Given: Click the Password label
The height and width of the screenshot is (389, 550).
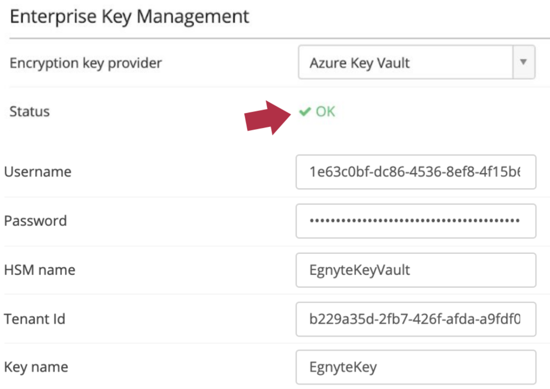Looking at the screenshot, I should coord(35,221).
